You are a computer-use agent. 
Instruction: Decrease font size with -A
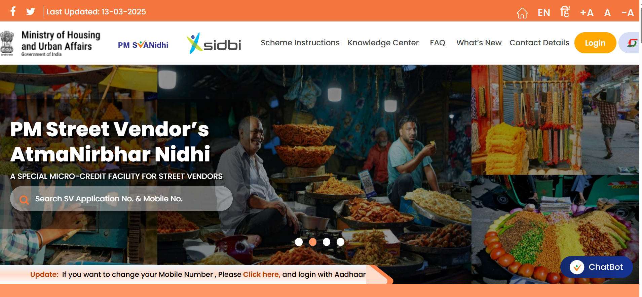coord(628,13)
